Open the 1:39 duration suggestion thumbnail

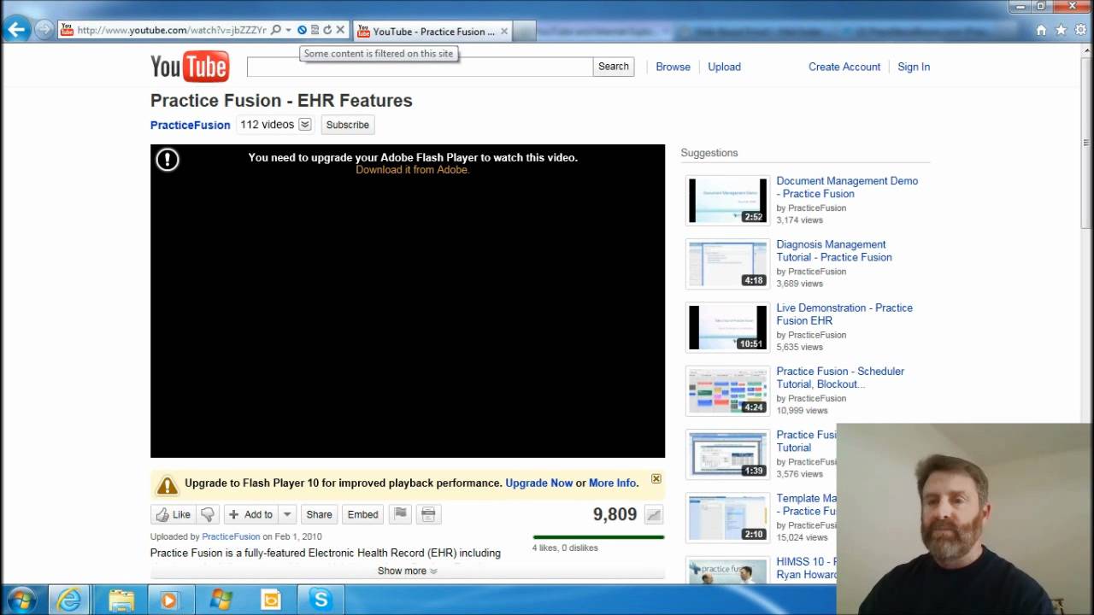(727, 454)
